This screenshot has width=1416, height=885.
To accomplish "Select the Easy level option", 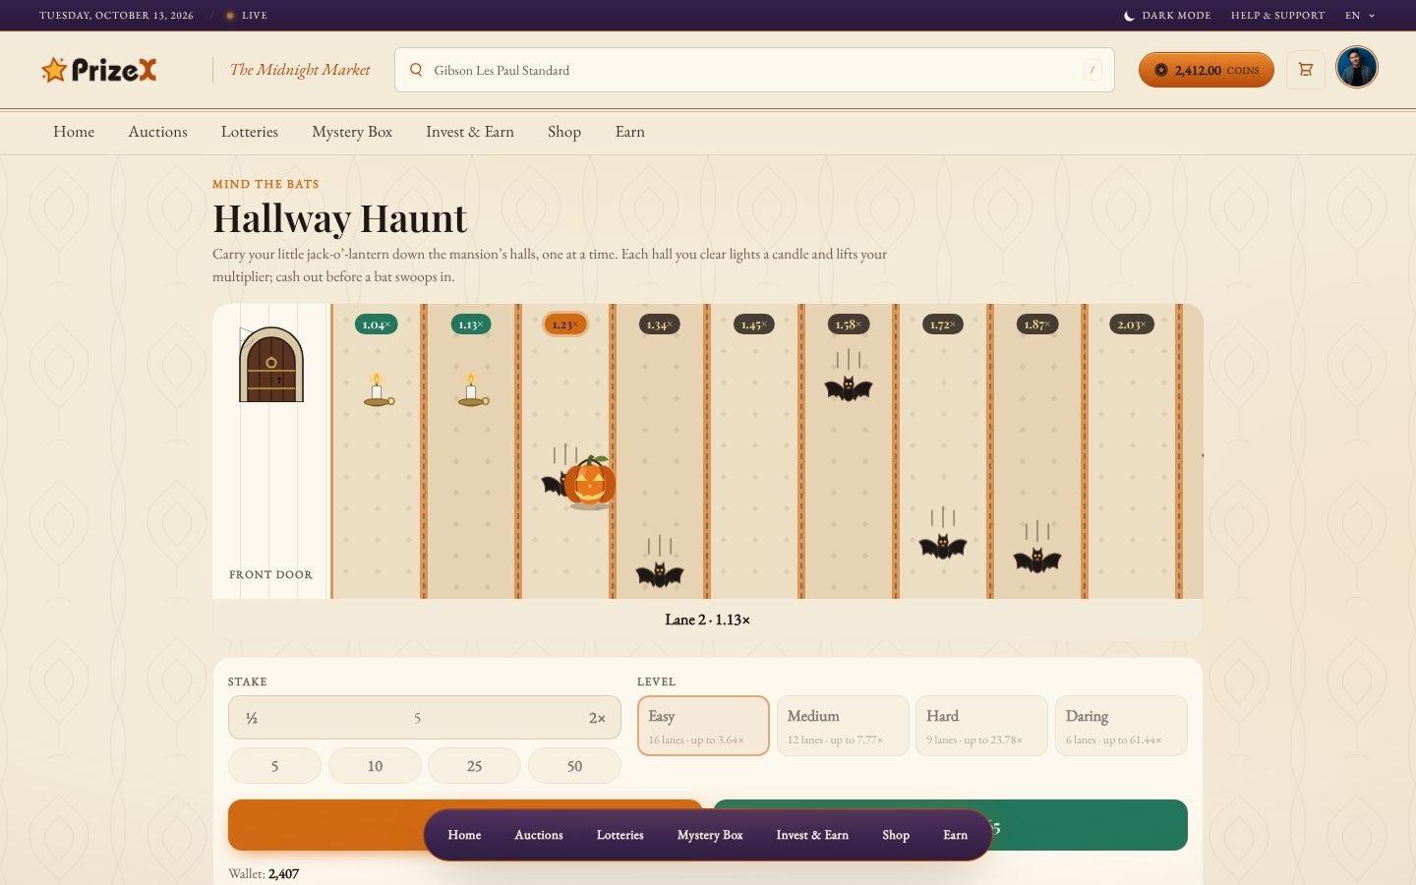I will [x=703, y=726].
